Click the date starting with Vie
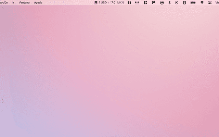This screenshot has width=219, height=137. pos(217,2)
